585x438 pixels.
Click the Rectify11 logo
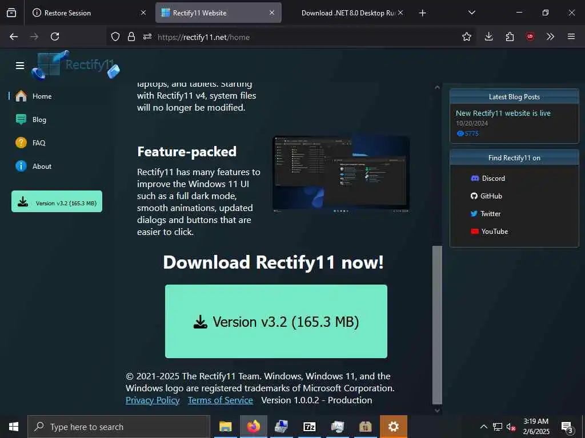[x=76, y=65]
